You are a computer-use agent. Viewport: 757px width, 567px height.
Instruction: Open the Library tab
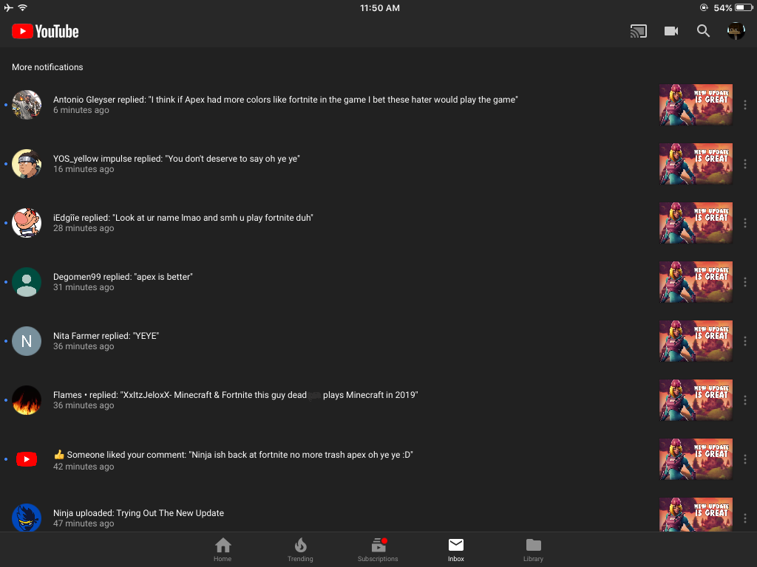tap(534, 550)
